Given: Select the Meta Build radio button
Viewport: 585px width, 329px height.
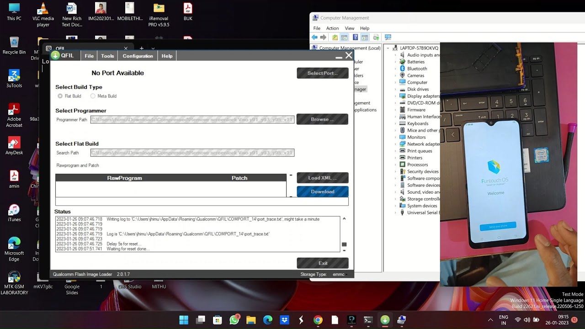Looking at the screenshot, I should click(93, 96).
